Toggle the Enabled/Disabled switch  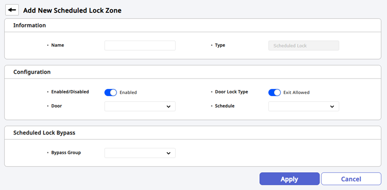point(111,93)
